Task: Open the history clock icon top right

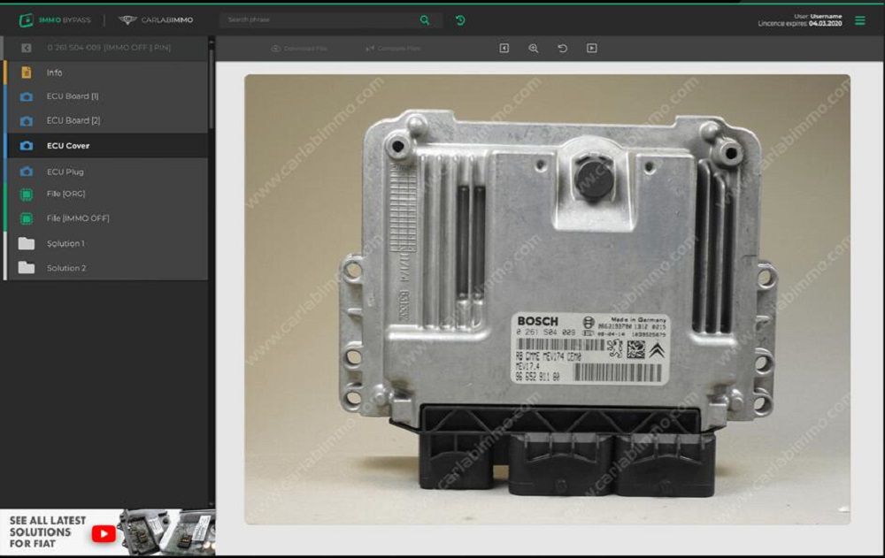Action: [460, 19]
